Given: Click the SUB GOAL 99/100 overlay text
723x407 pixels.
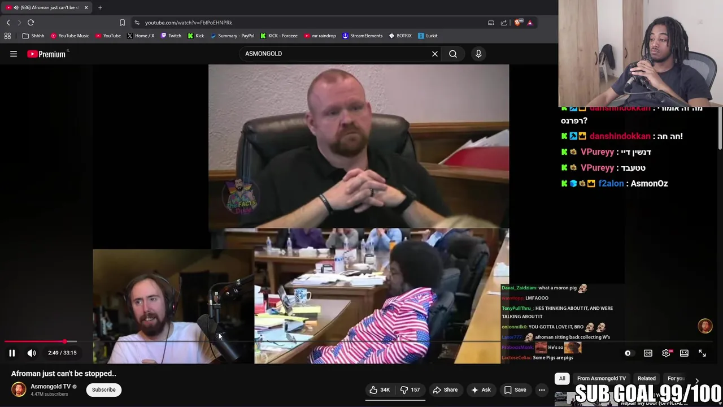Looking at the screenshot, I should pyautogui.click(x=648, y=393).
